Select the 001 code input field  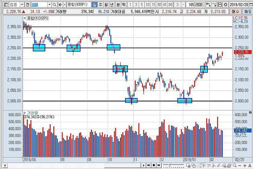pos(39,5)
